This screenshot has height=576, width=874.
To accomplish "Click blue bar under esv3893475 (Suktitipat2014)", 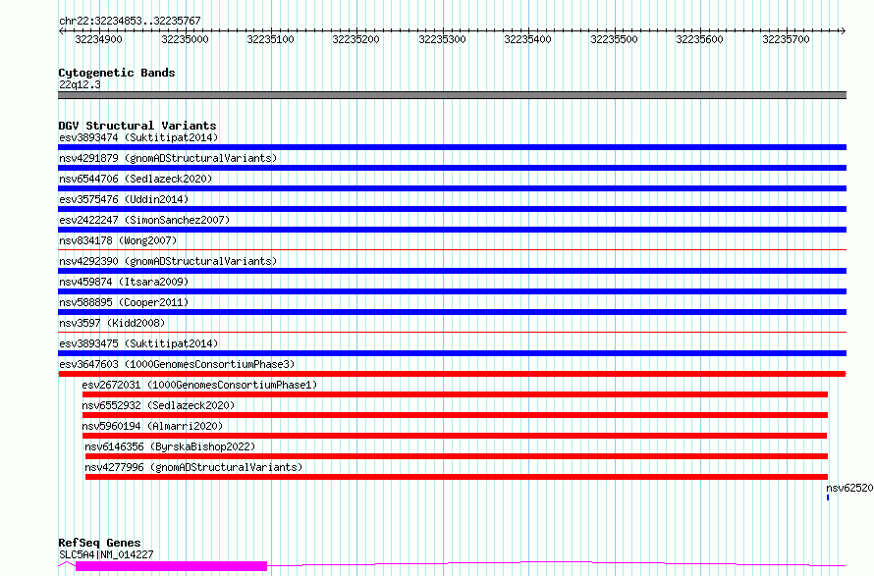I will [x=452, y=353].
